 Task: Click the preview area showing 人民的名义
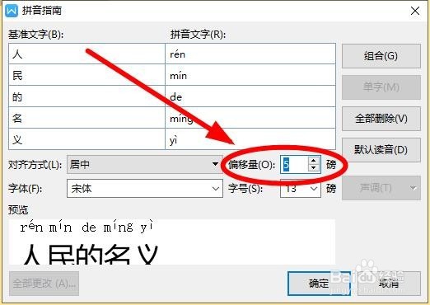(172, 242)
